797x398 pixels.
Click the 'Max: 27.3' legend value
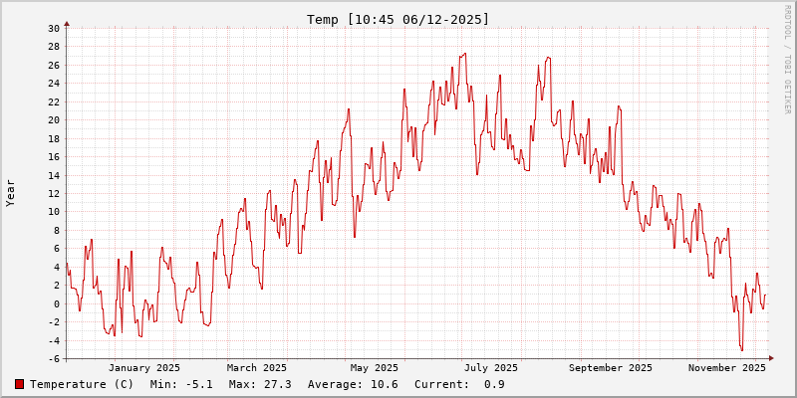[x=260, y=384]
